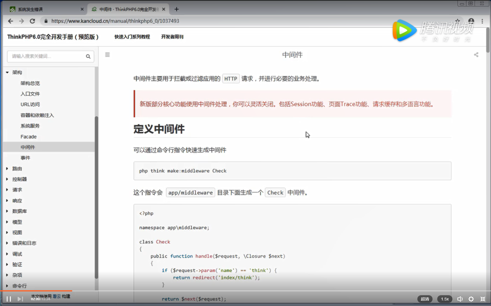Open the browser profile account icon
This screenshot has height=306, width=491.
471,21
